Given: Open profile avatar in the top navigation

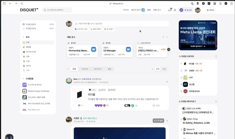Looking at the screenshot, I should pos(198,10).
